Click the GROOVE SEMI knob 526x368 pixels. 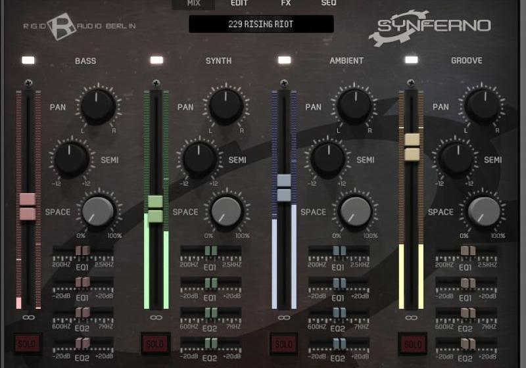pos(456,160)
